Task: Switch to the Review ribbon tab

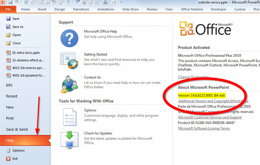Action: tap(152, 9)
